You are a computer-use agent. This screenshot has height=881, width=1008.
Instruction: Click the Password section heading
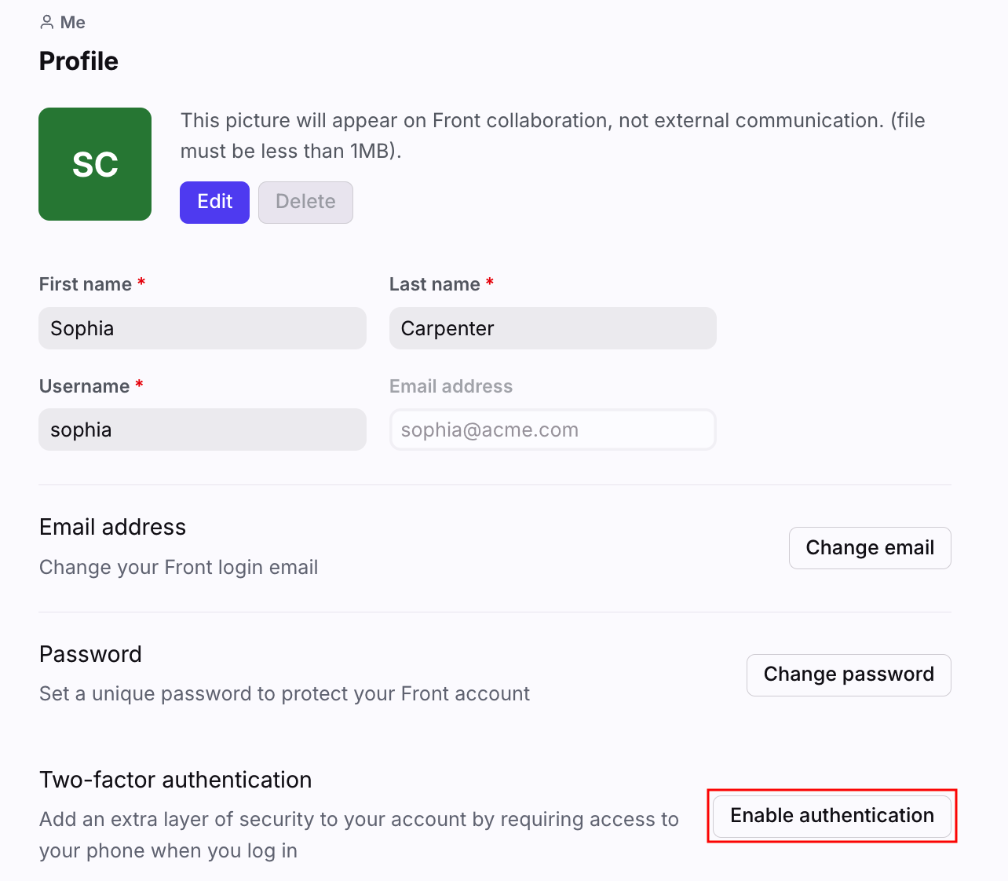click(x=90, y=654)
